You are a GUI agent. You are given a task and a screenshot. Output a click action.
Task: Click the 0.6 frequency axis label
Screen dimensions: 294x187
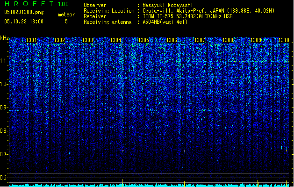4,178
